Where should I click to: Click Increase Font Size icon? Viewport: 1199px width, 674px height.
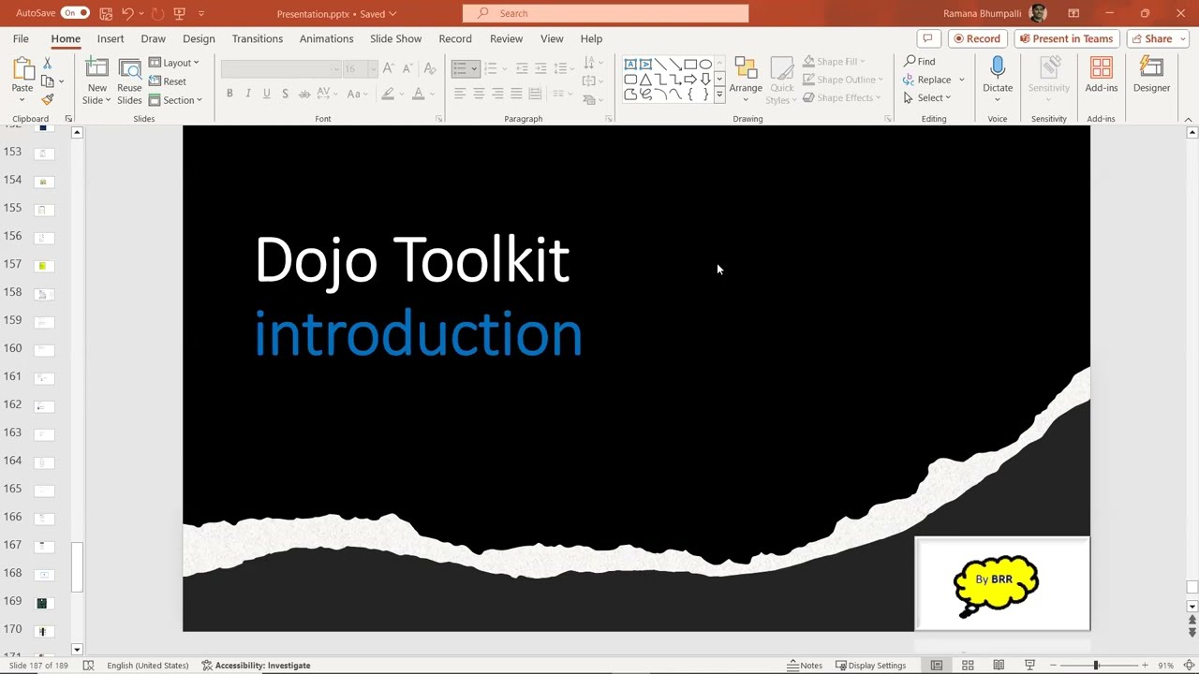(388, 68)
